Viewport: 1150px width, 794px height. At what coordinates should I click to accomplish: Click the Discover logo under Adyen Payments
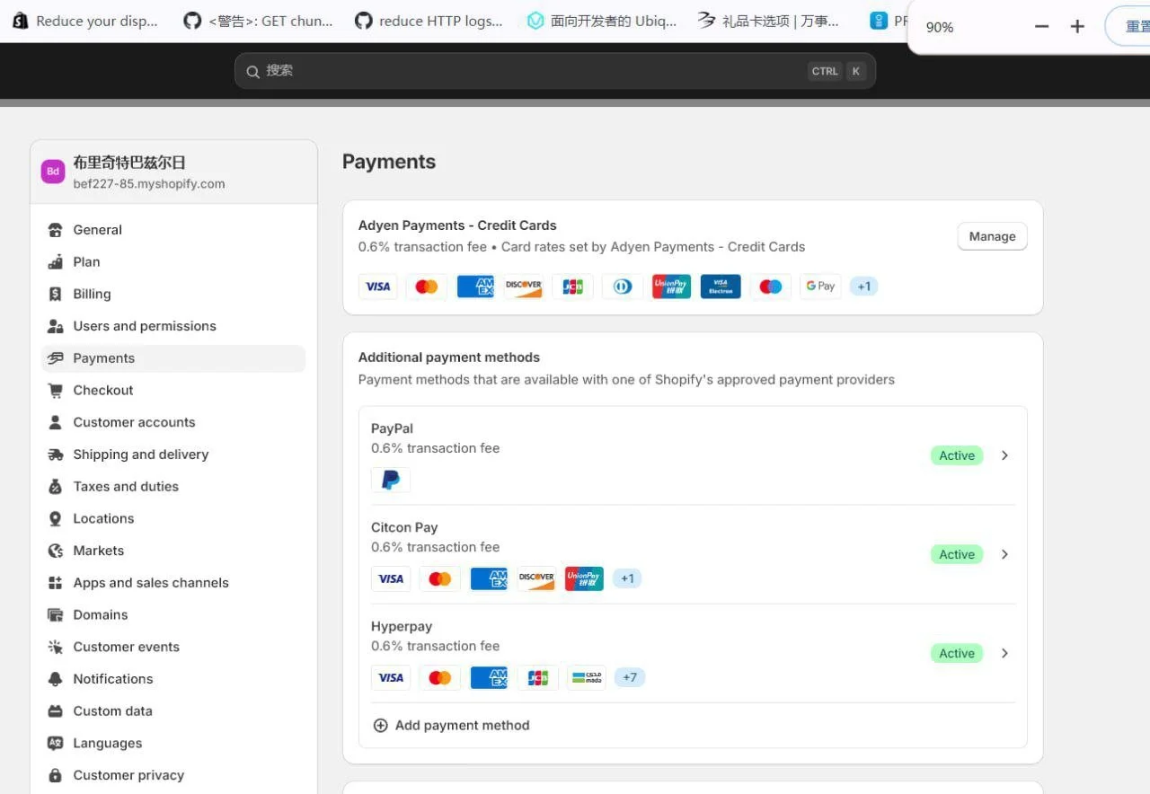coord(524,287)
